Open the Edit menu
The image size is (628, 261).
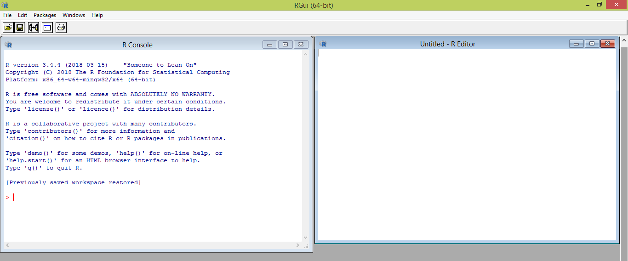click(23, 15)
